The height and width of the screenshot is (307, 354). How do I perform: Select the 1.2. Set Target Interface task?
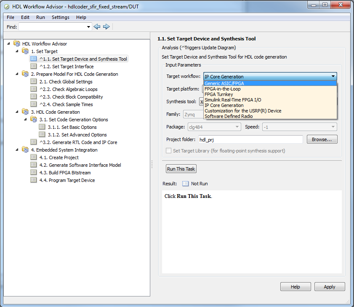pyautogui.click(x=67, y=67)
